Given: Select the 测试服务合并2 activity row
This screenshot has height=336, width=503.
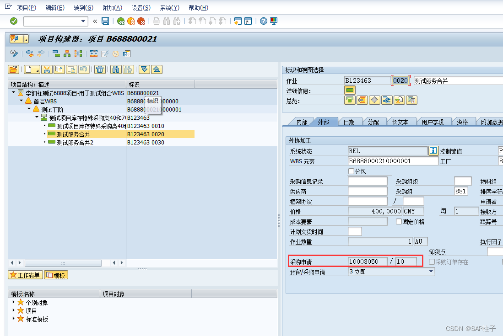Looking at the screenshot, I should point(101,143).
